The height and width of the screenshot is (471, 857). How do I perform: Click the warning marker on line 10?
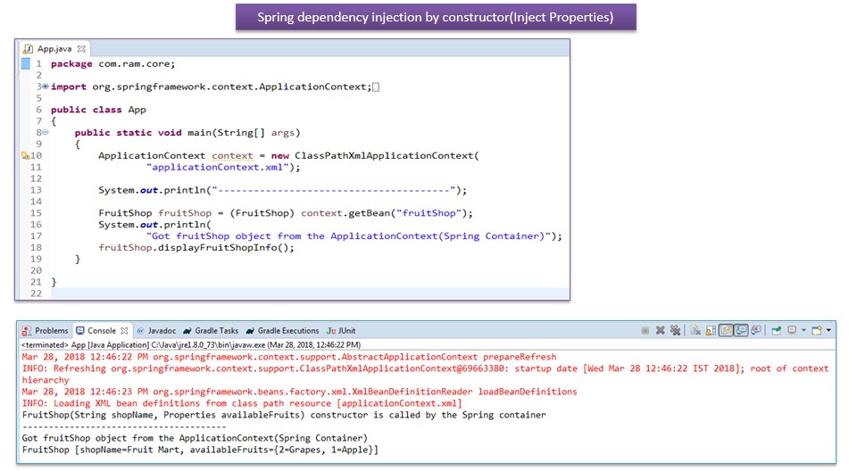pyautogui.click(x=25, y=156)
